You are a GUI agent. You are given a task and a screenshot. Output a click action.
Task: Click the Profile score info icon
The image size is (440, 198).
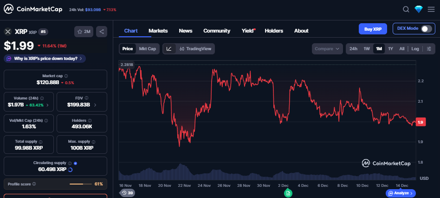coord(34,184)
